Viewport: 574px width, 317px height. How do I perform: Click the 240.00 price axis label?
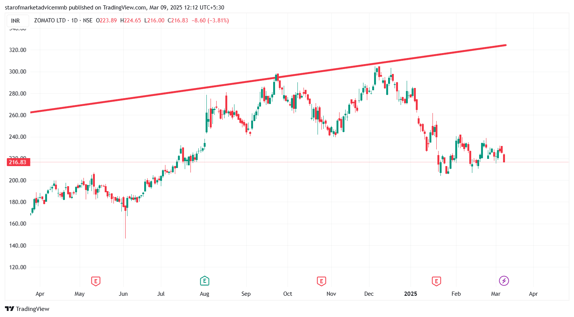pyautogui.click(x=18, y=137)
